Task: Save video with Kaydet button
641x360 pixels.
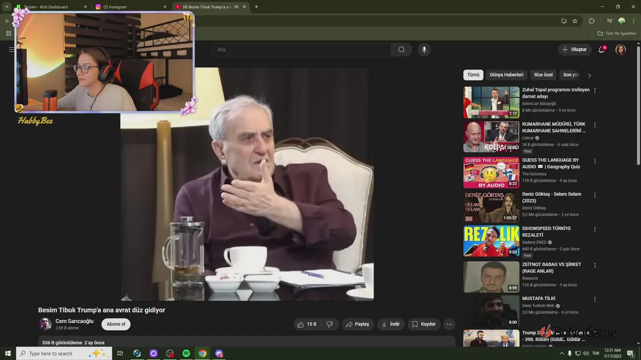Action: point(424,324)
